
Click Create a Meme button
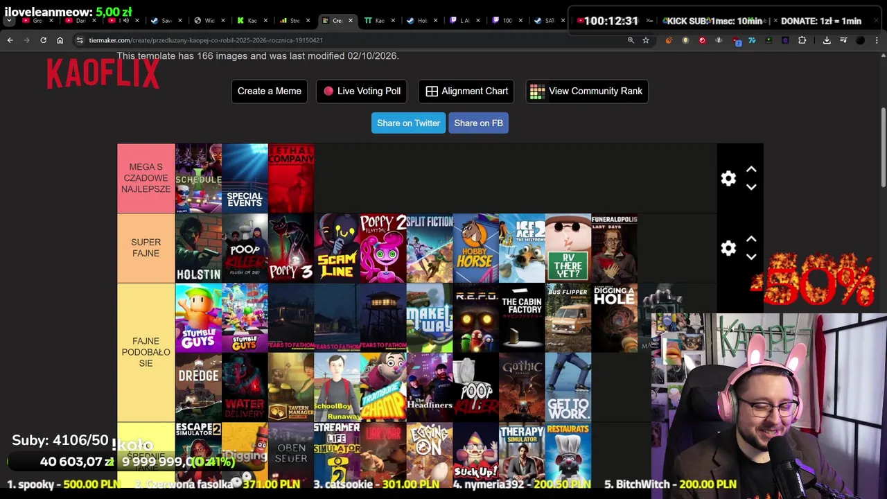tap(270, 91)
